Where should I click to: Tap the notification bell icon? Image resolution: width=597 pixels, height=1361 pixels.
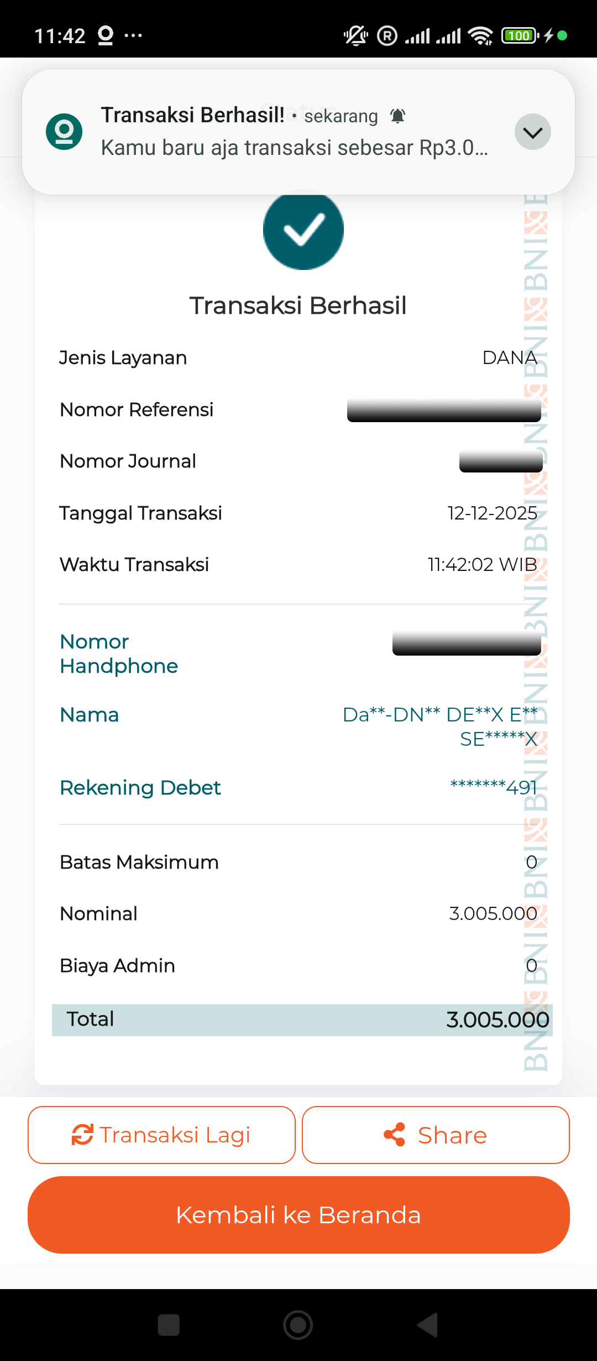[398, 116]
